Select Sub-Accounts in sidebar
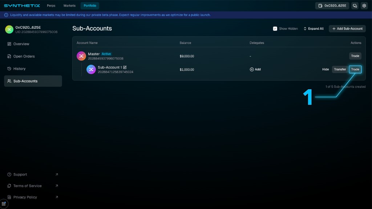372x209 pixels. [33, 81]
